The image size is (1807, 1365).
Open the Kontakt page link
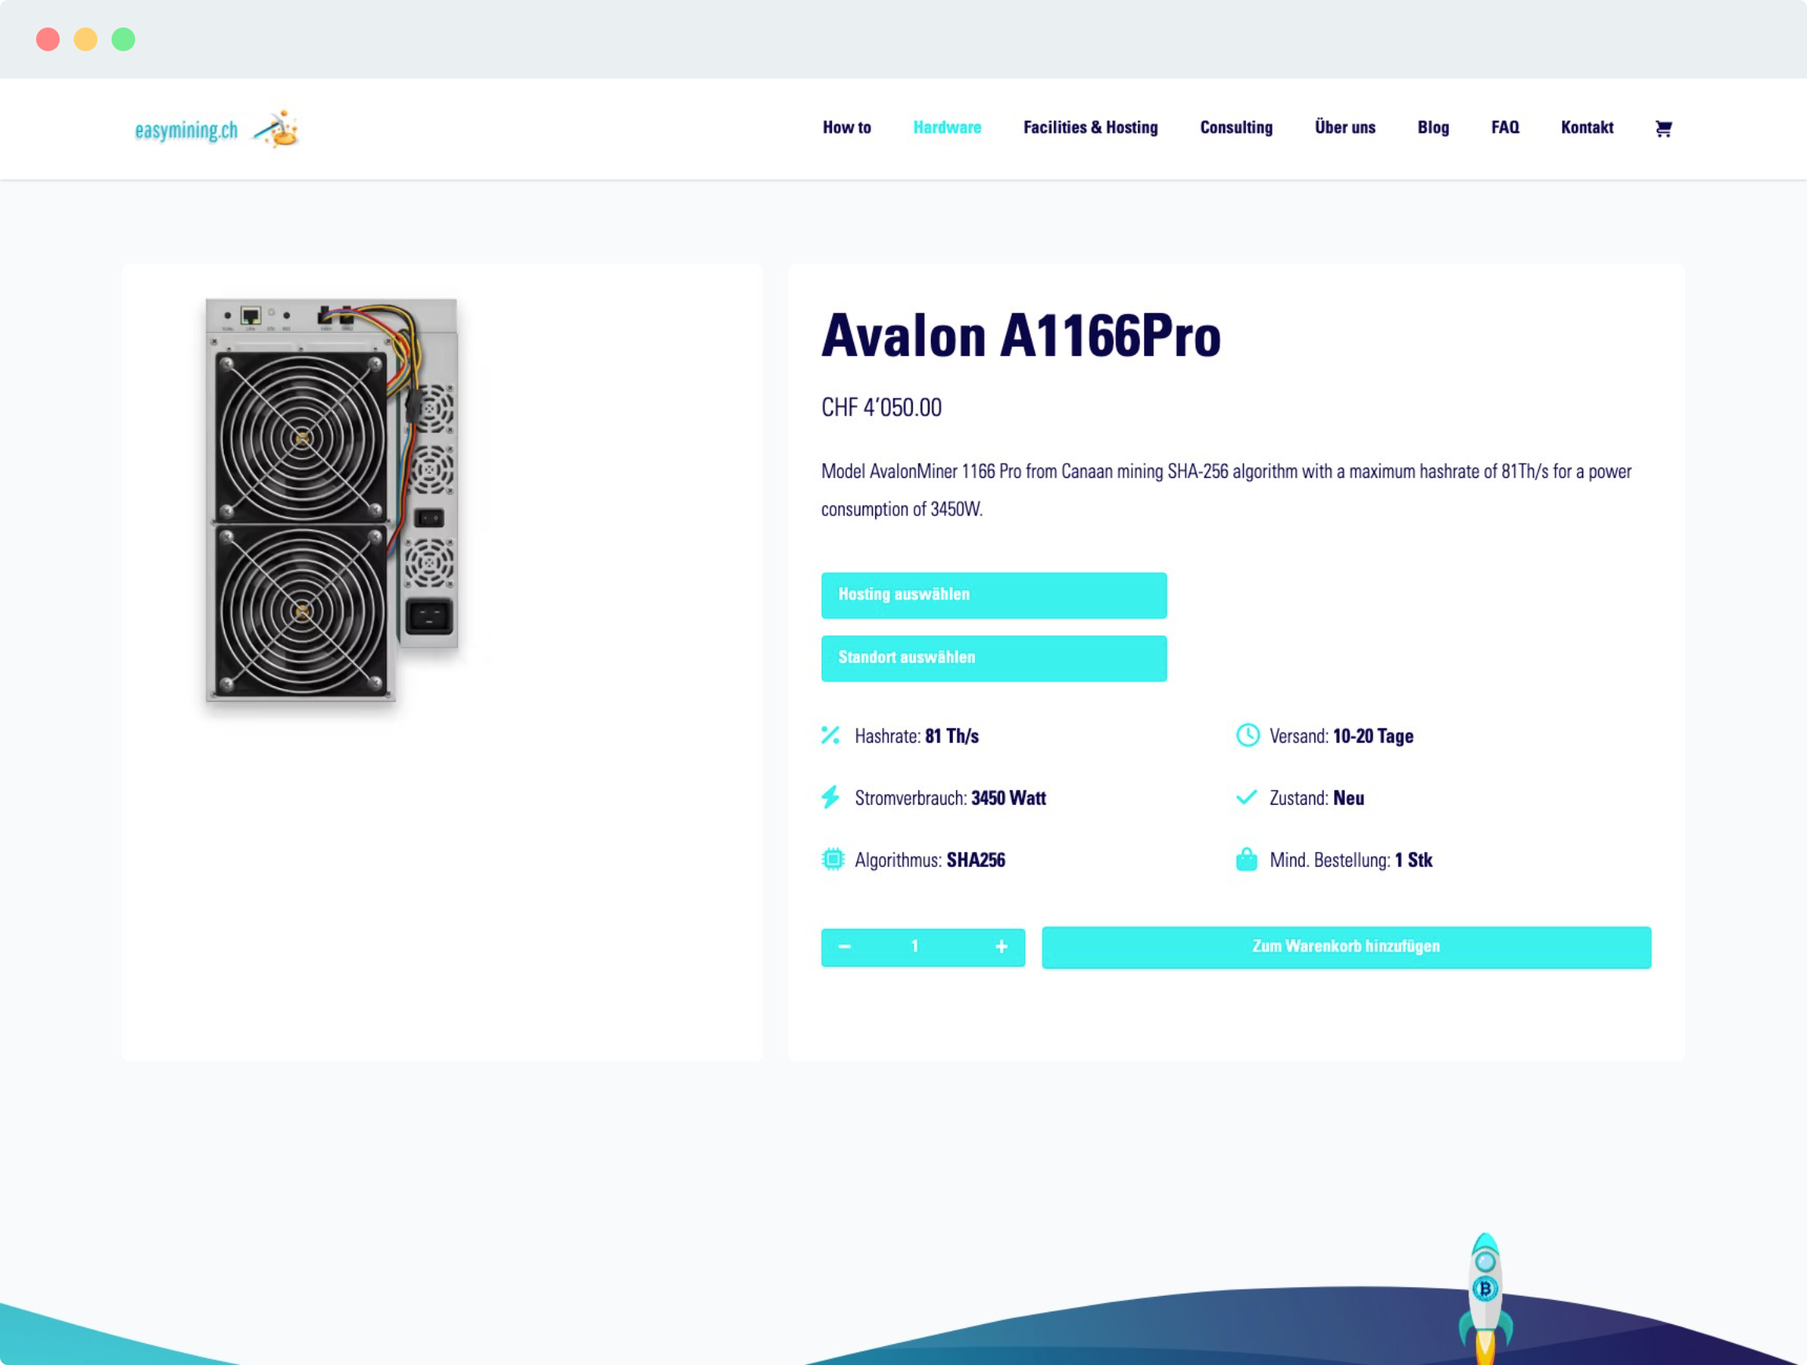(x=1586, y=127)
